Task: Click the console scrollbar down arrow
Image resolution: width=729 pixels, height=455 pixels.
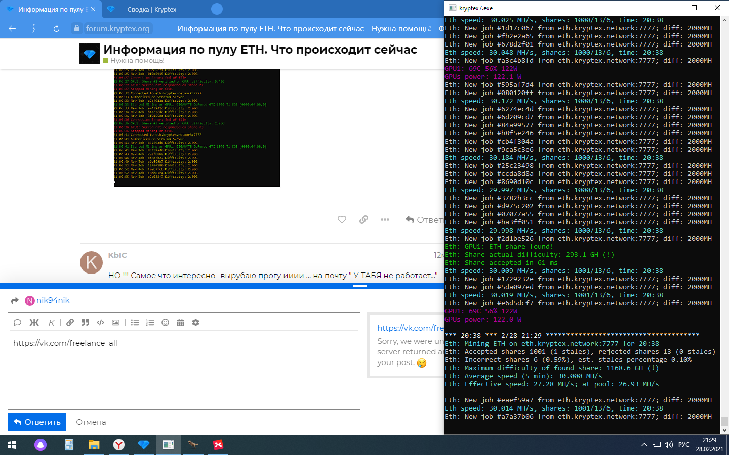Action: (724, 430)
